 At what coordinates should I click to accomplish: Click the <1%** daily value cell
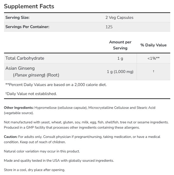tap(153, 58)
